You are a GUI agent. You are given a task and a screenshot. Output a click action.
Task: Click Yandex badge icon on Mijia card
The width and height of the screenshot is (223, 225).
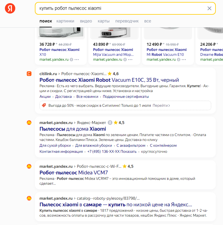point(125,60)
